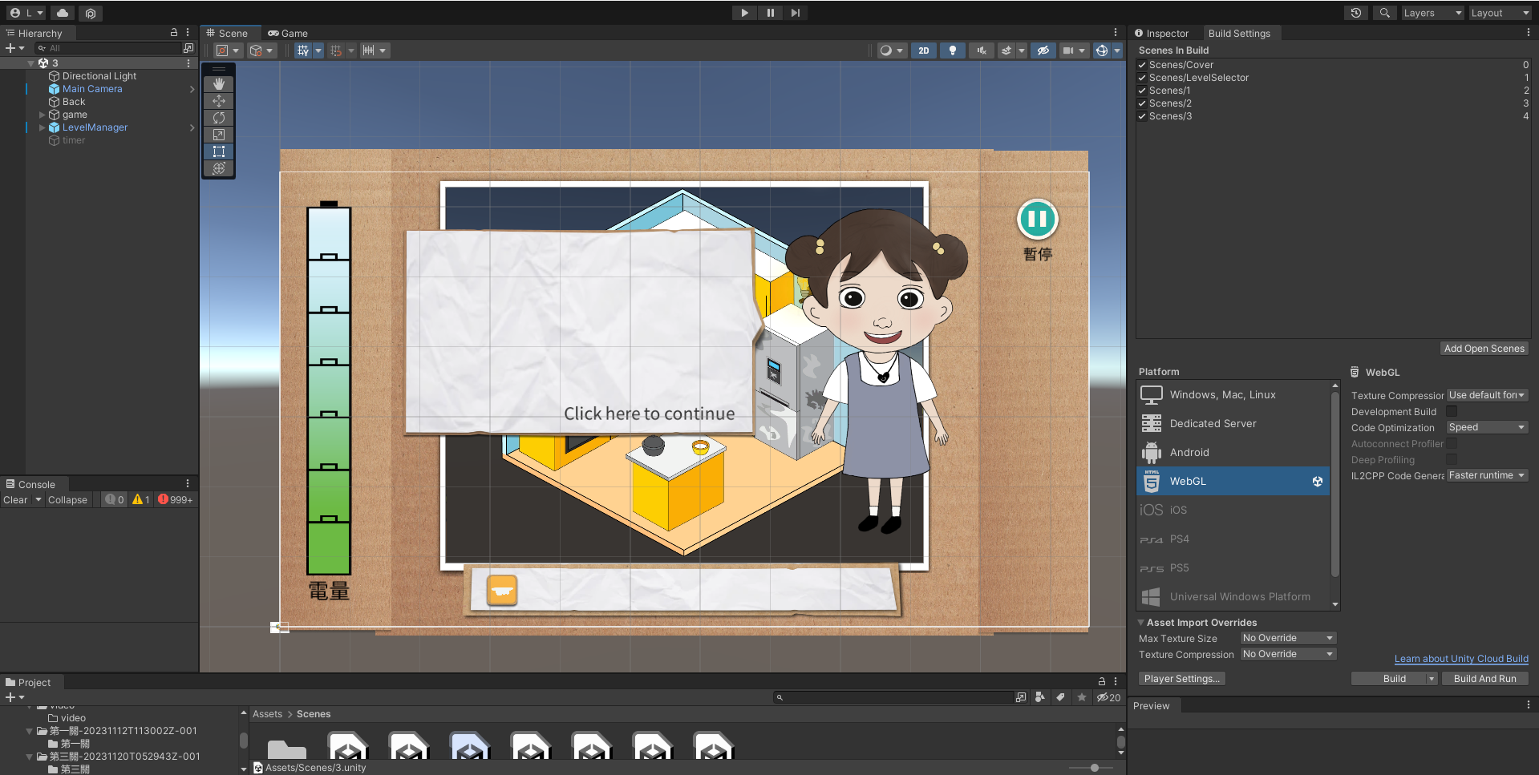Open handle rotation global/local dropdown
Viewport: 1539px width, 775px height.
click(x=261, y=50)
